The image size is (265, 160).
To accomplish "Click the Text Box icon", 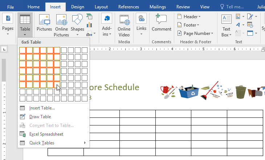I will 226,25.
